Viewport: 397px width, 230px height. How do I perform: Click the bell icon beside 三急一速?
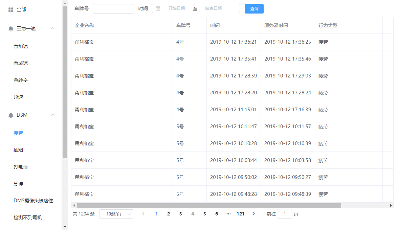tap(11, 29)
